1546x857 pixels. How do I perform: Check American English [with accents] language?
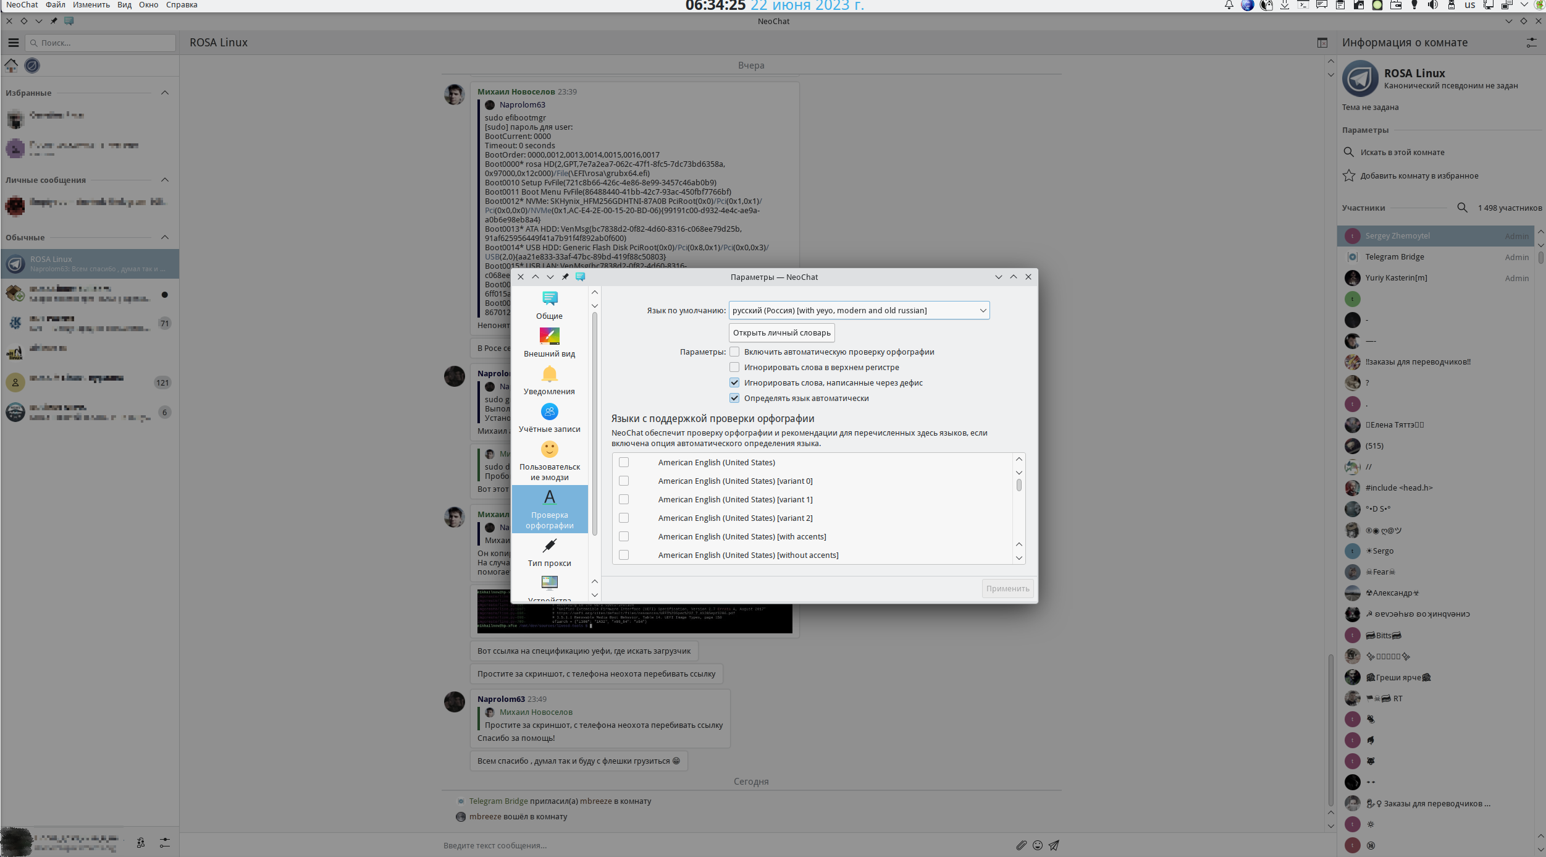pyautogui.click(x=624, y=536)
